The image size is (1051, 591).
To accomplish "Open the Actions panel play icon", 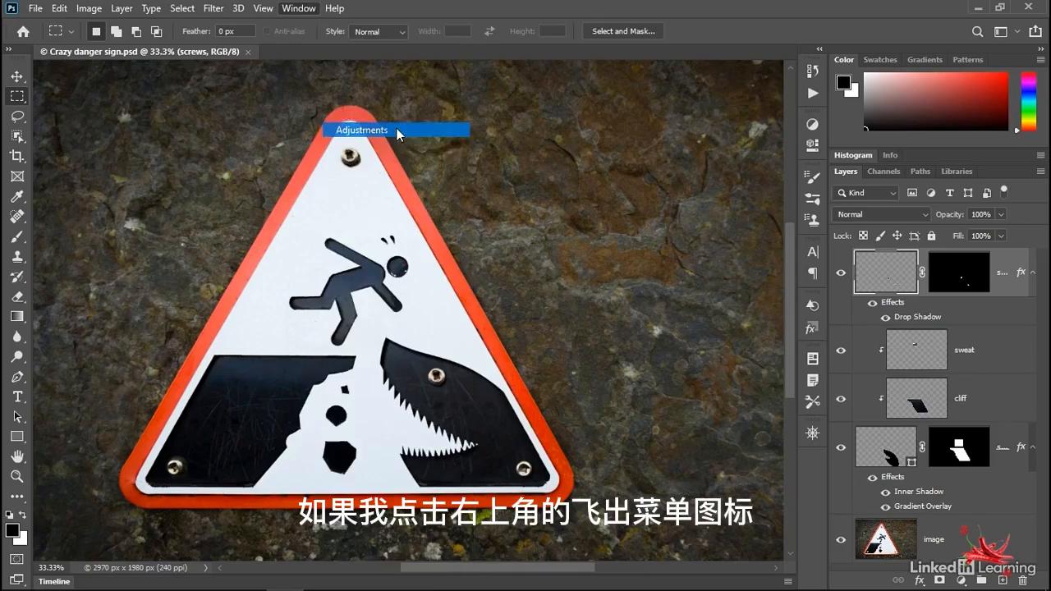I will [812, 93].
